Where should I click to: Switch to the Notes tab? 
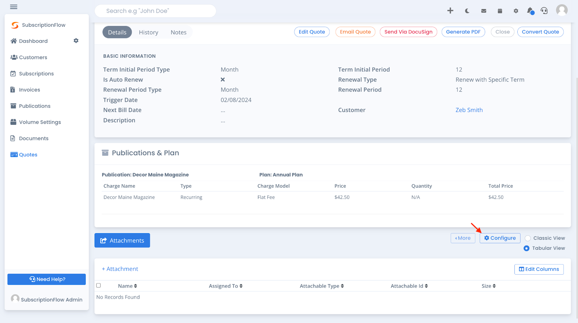(x=178, y=32)
